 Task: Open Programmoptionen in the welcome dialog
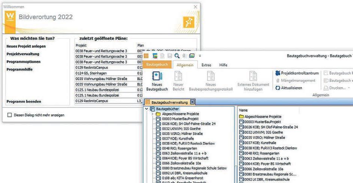click(23, 62)
